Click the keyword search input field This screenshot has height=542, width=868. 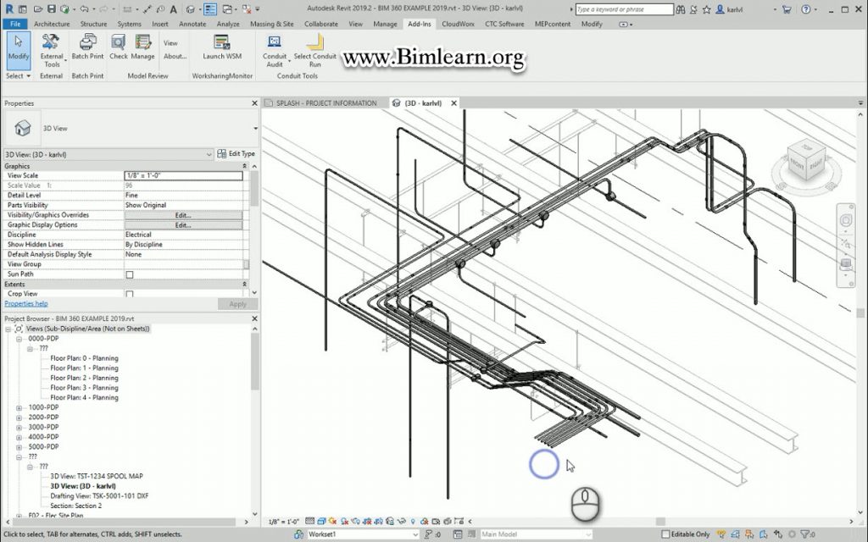pyautogui.click(x=624, y=9)
